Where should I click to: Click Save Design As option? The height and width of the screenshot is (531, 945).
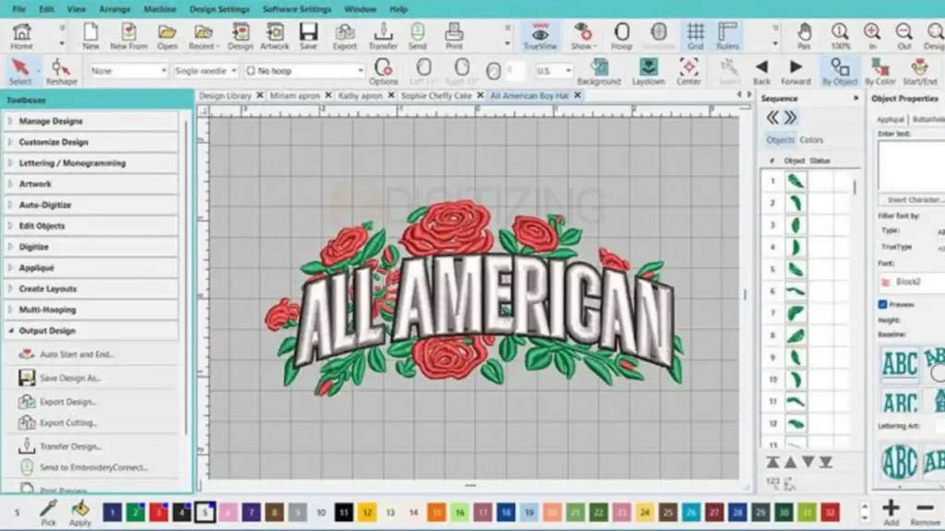point(70,378)
